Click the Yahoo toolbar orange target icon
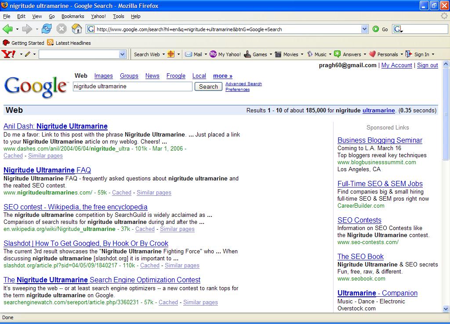 click(171, 54)
